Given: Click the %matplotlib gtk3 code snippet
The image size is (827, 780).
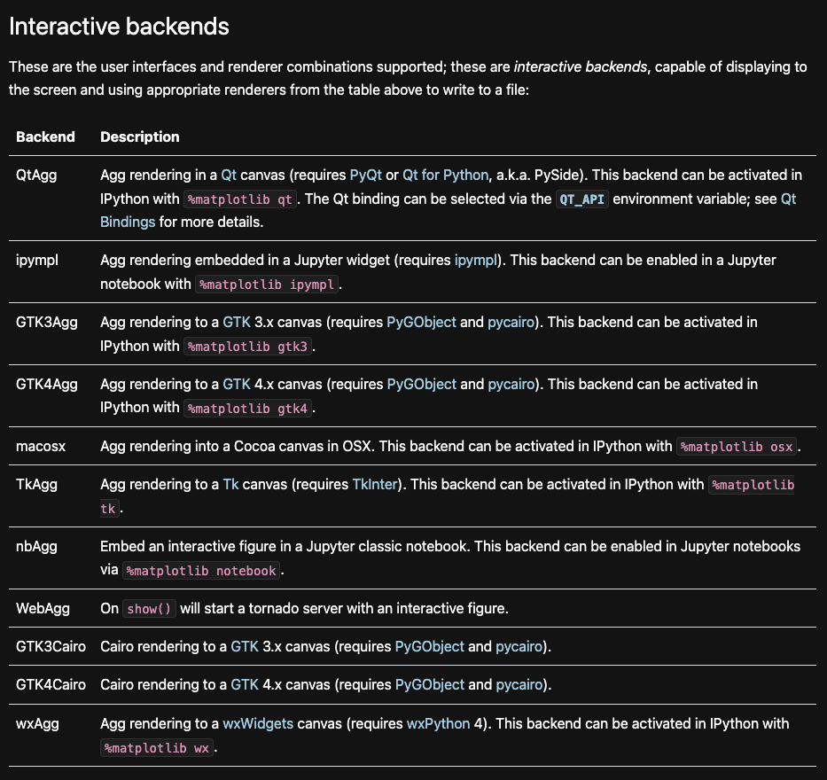Looking at the screenshot, I should pos(247,347).
